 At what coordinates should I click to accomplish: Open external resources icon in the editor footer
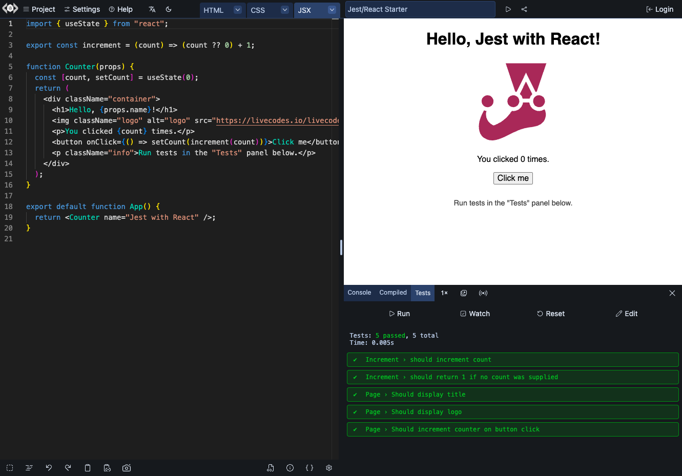(x=271, y=468)
